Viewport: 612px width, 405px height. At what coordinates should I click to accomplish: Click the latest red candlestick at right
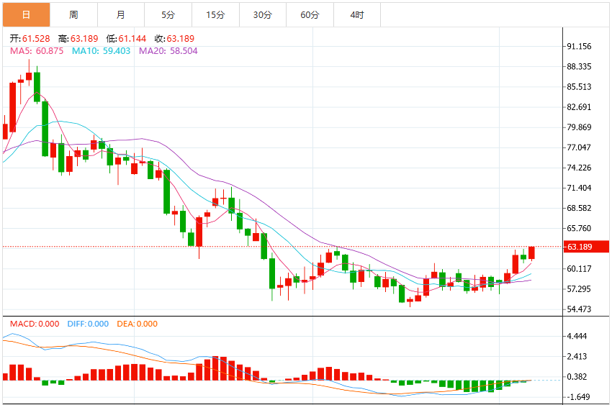pos(531,253)
